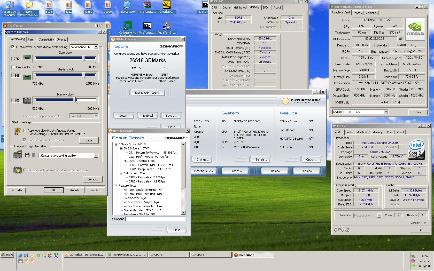The image size is (434, 271).
Task: Switch to RivaTuner Compatibility tab
Action: pos(46,39)
